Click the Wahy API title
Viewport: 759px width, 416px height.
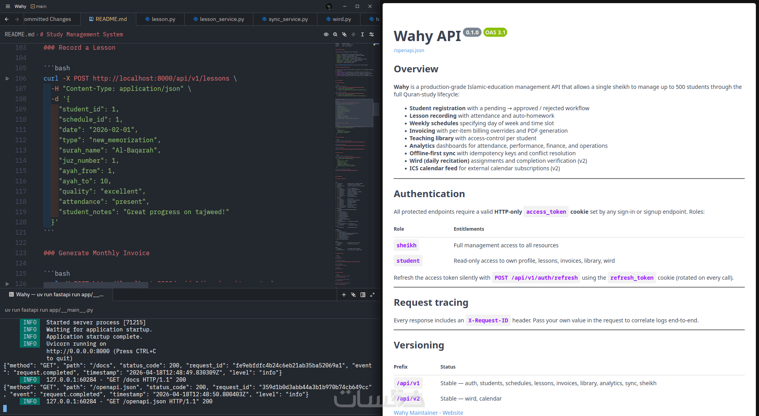tap(427, 36)
